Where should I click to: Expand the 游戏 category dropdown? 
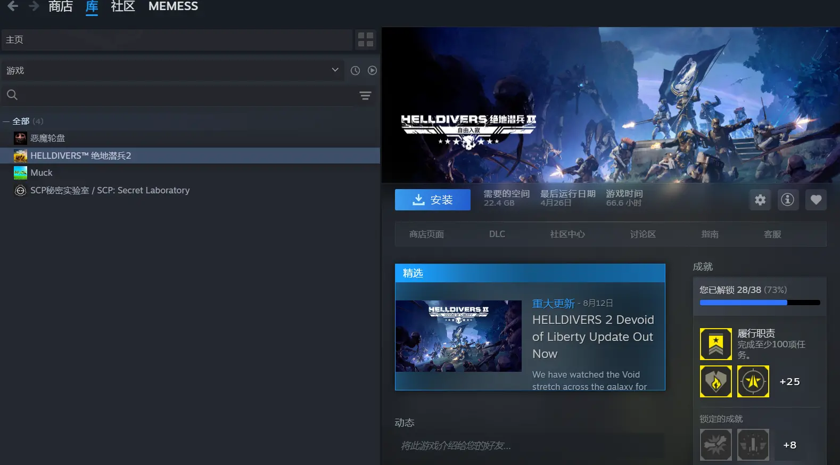coord(335,70)
